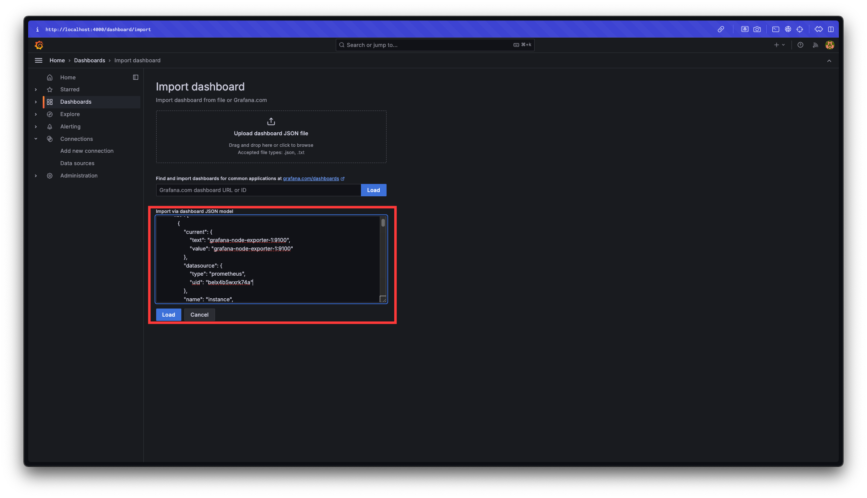Screen dimensions: 867x498
Task: Open the news feed RSS icon
Action: [815, 45]
